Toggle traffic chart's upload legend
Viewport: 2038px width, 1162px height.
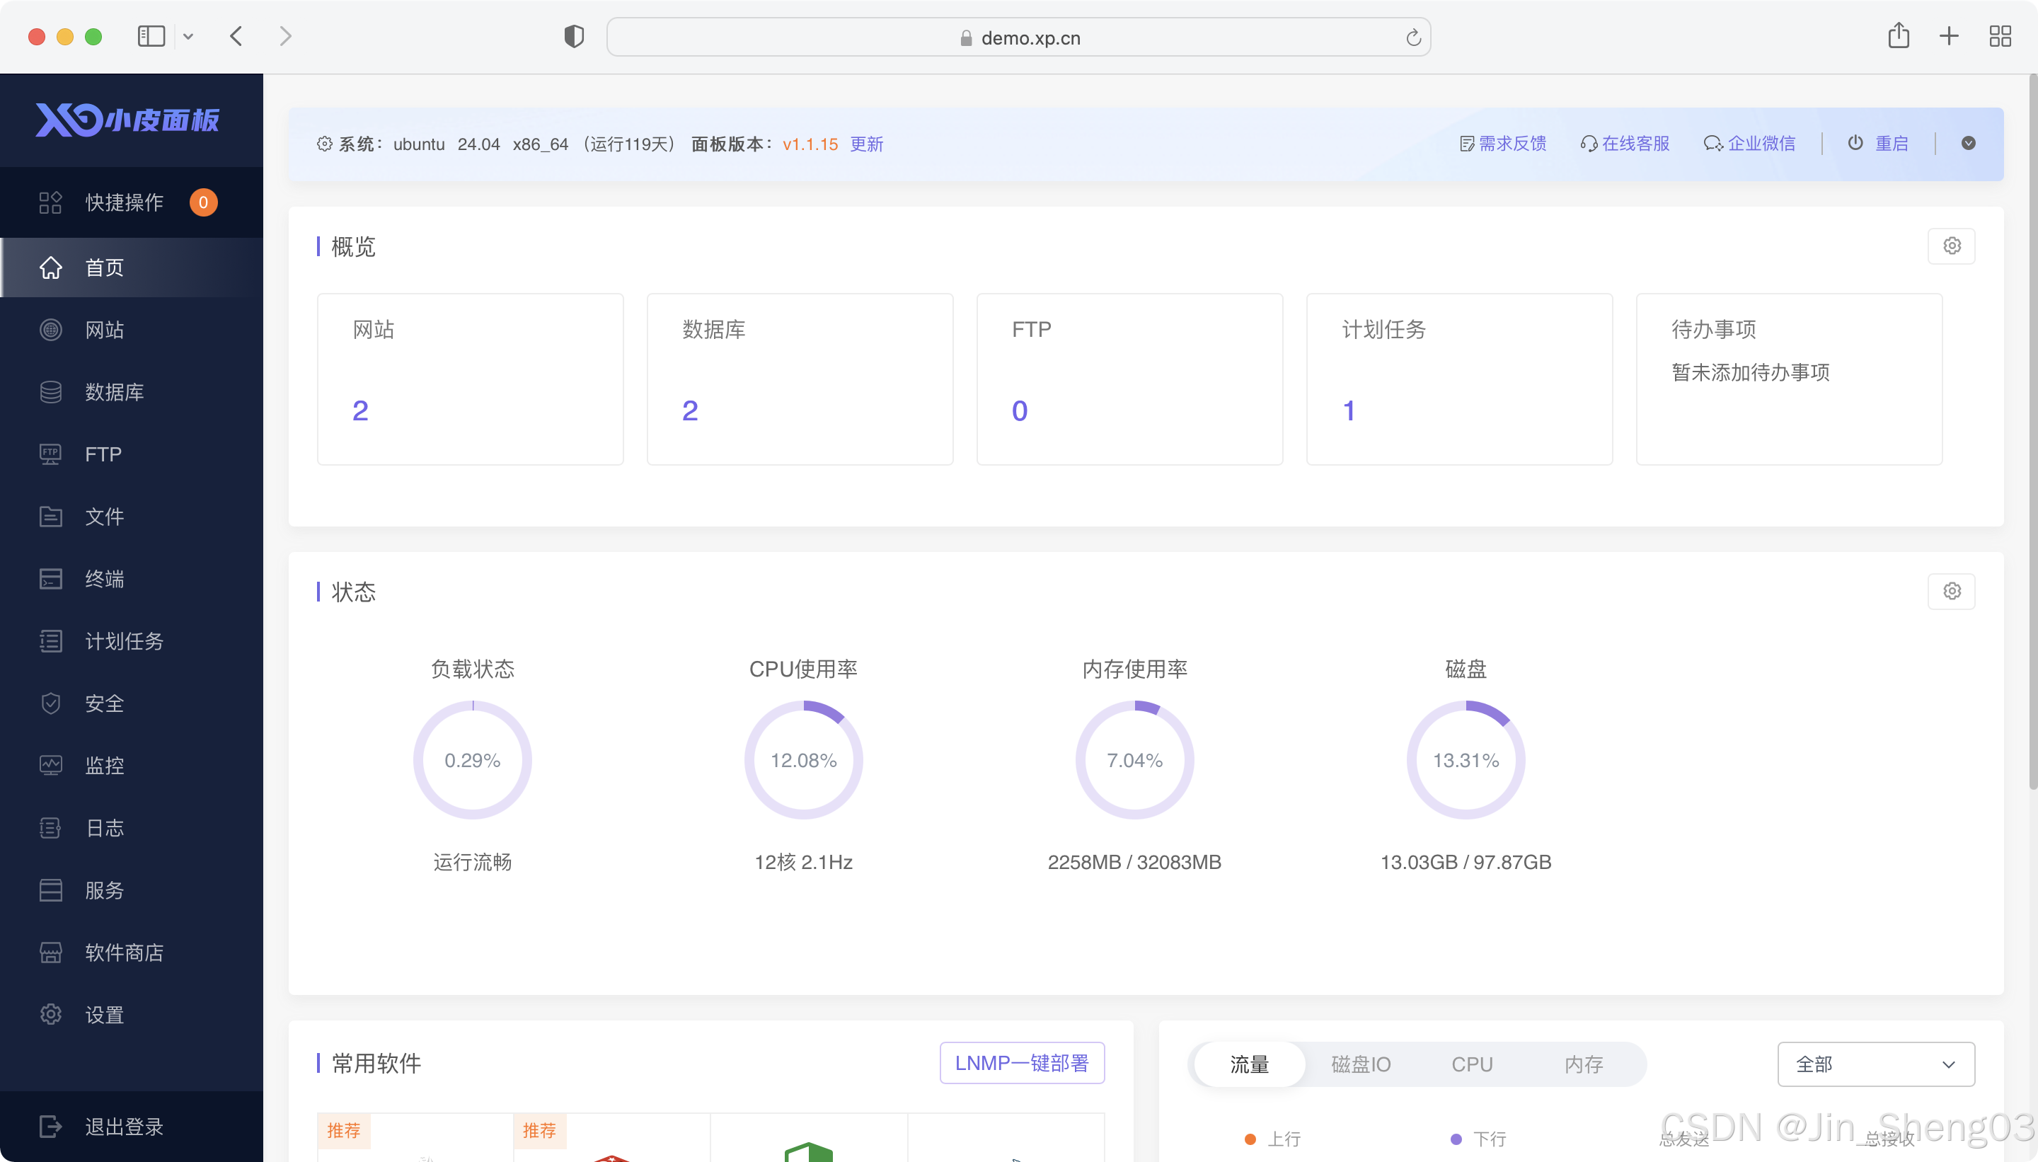[1273, 1139]
